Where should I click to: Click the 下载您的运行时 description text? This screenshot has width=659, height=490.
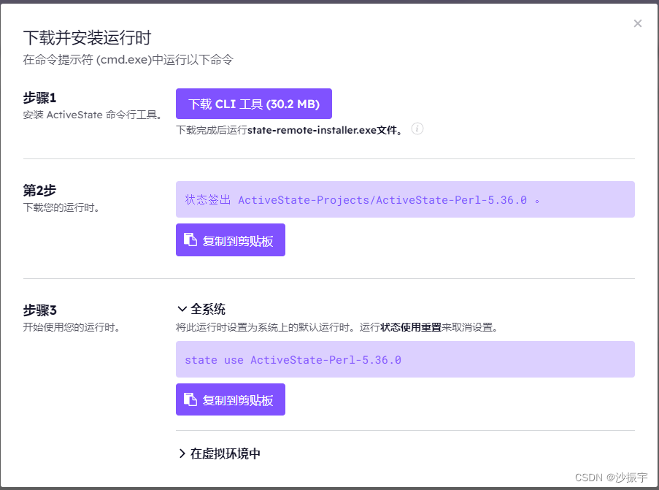pos(61,207)
